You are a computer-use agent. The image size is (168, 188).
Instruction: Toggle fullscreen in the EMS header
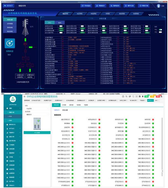[x=136, y=96]
